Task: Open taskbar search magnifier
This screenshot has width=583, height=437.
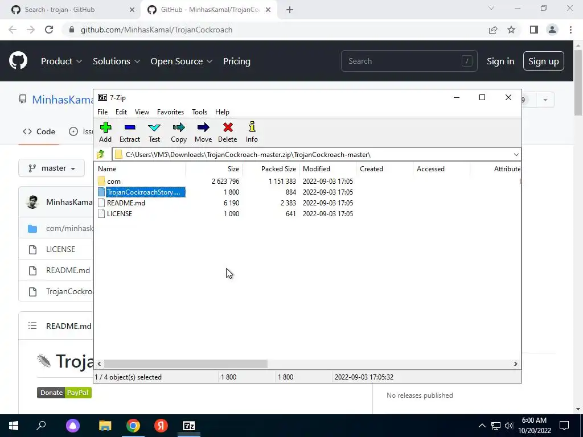Action: (x=41, y=426)
